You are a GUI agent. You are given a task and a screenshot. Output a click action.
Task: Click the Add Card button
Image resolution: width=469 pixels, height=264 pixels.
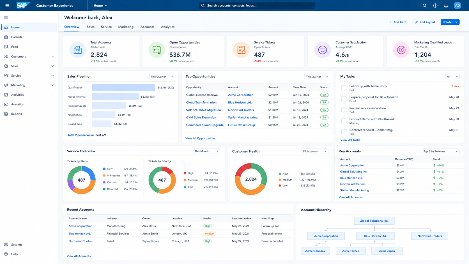[397, 22]
